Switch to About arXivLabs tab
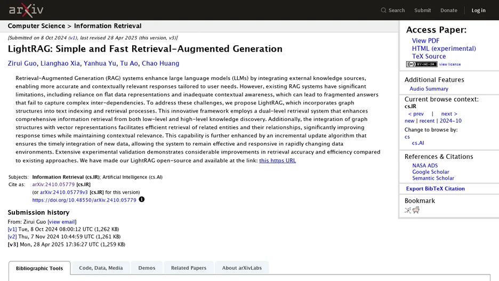This screenshot has height=281, width=499. (x=242, y=268)
